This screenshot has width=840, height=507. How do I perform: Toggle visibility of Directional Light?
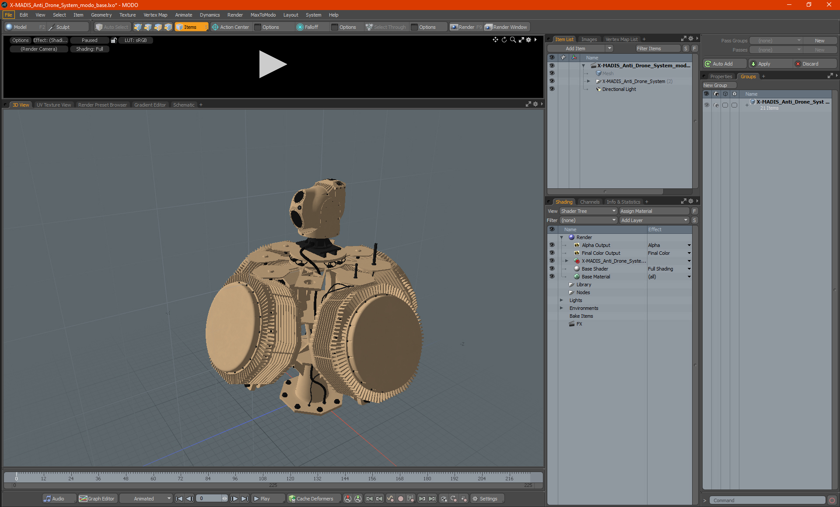[552, 89]
